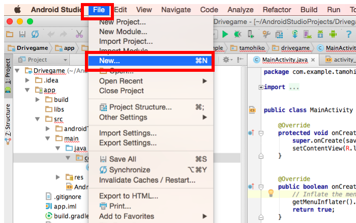
Task: Expand the res folder
Action: pyautogui.click(x=58, y=177)
